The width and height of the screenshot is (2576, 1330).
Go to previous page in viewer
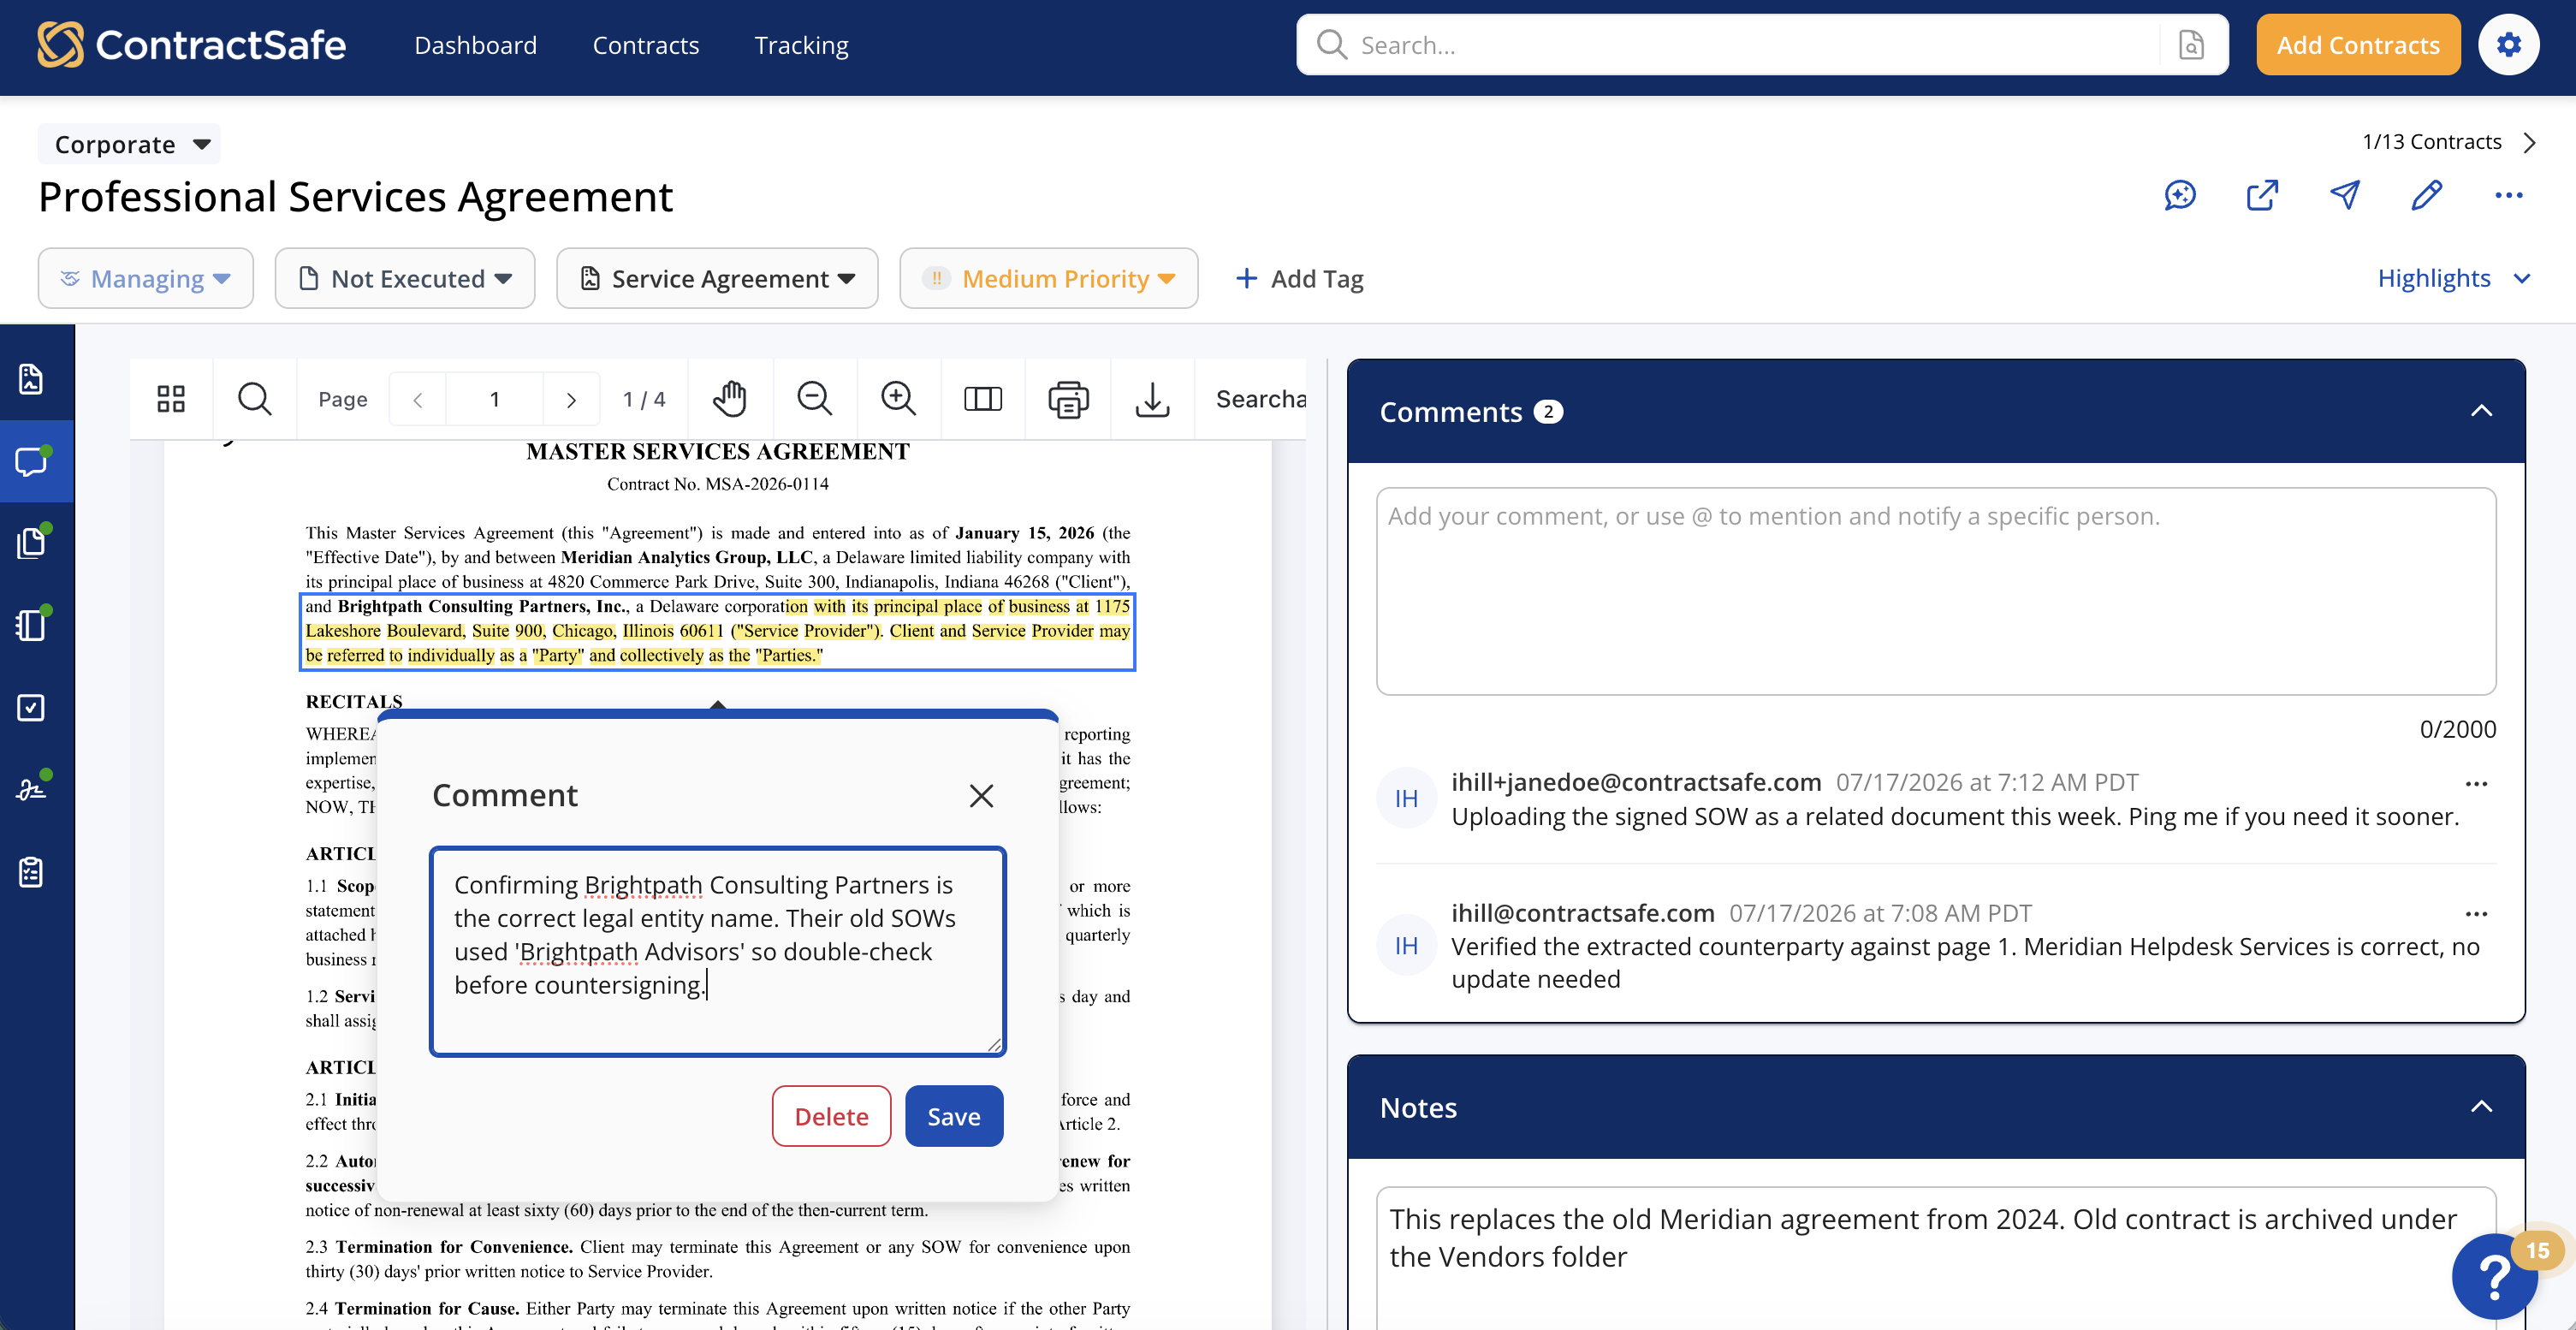(x=418, y=400)
